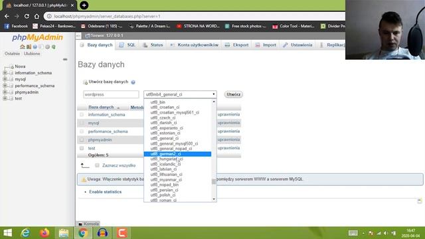Check the mysql row checkbox
The width and height of the screenshot is (425, 239).
82,123
